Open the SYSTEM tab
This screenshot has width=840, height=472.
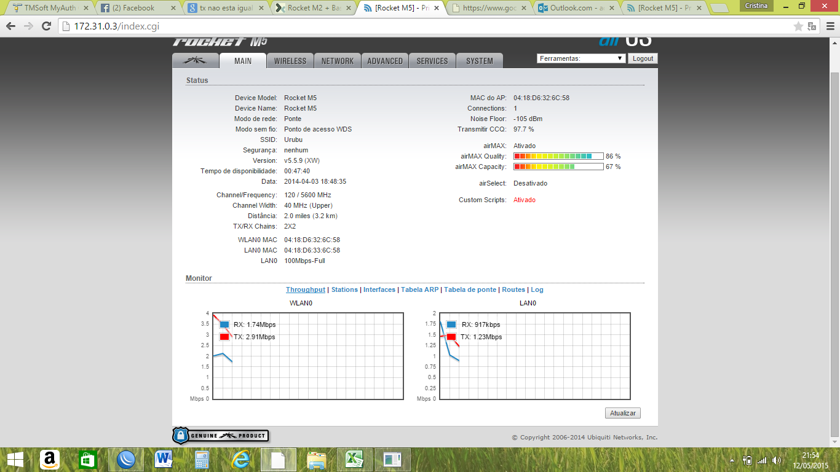point(480,61)
